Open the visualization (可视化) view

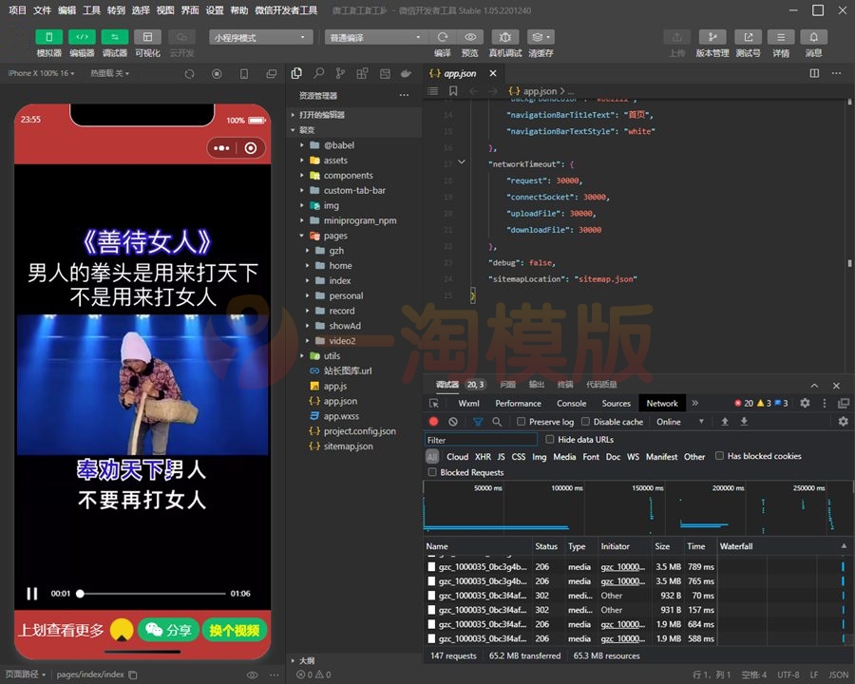coord(147,36)
